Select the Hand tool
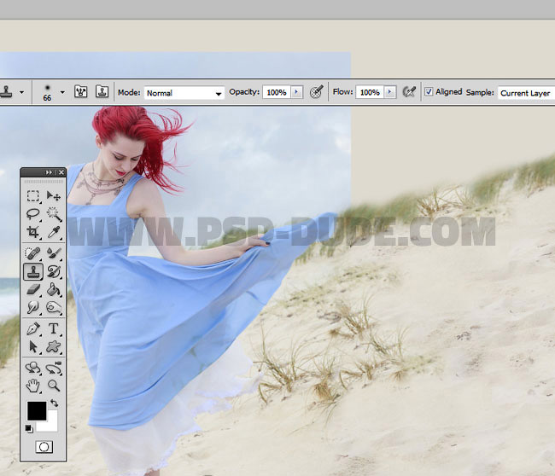 click(33, 386)
